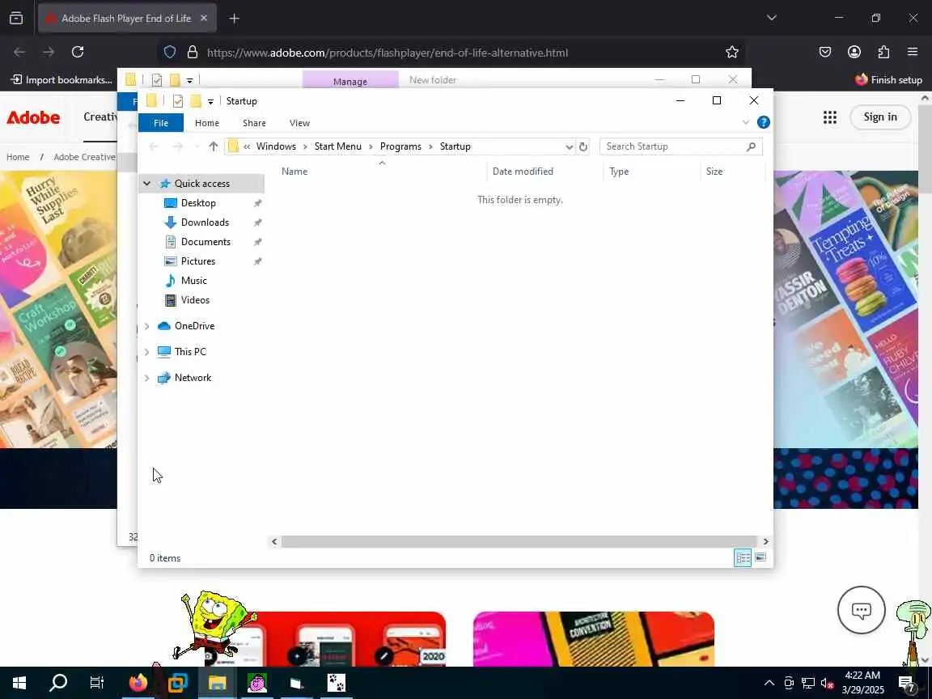Open the Share ribbon tab
932x699 pixels.
[254, 123]
